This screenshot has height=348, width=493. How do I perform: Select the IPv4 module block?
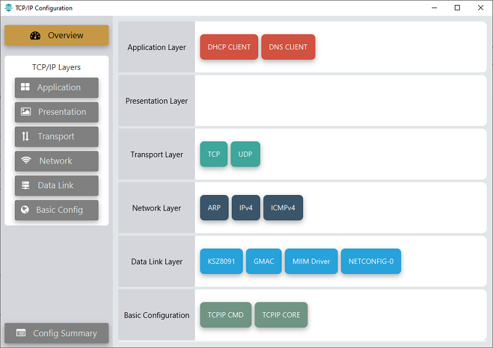point(246,208)
